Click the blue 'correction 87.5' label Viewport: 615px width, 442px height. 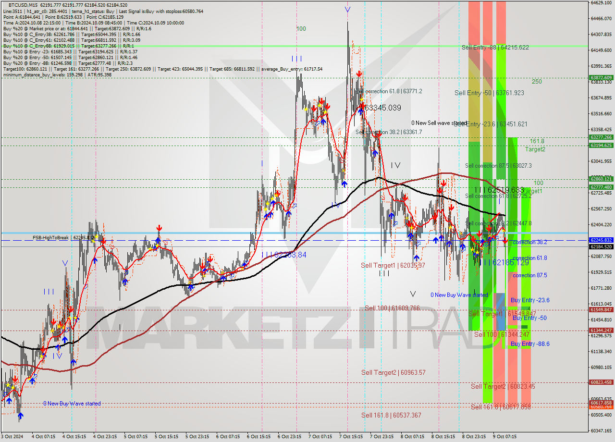tap(529, 275)
